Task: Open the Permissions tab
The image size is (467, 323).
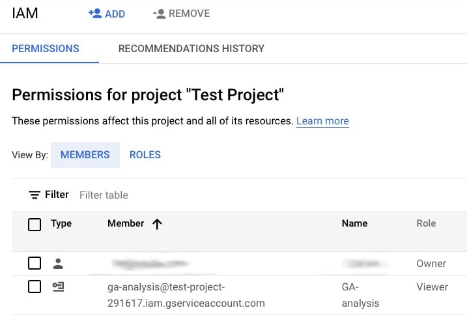Action: (46, 49)
